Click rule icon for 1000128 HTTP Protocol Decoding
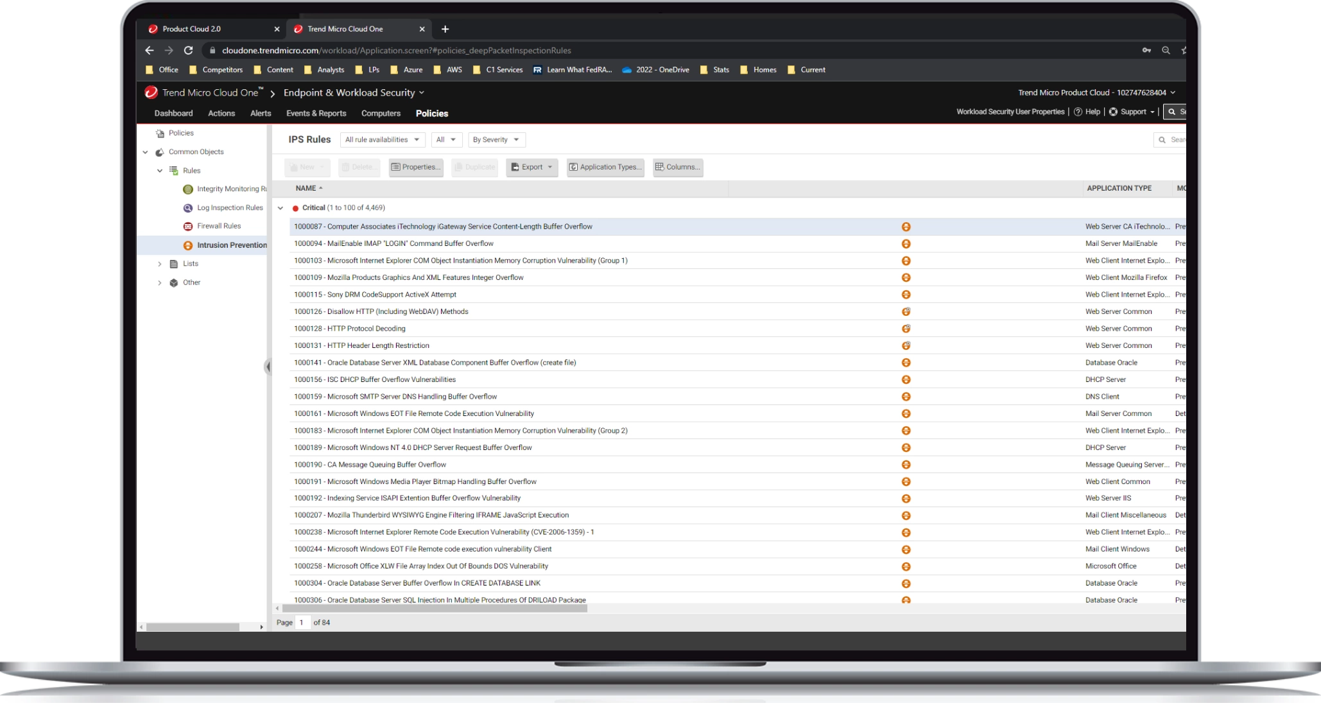Image resolution: width=1321 pixels, height=703 pixels. coord(906,329)
